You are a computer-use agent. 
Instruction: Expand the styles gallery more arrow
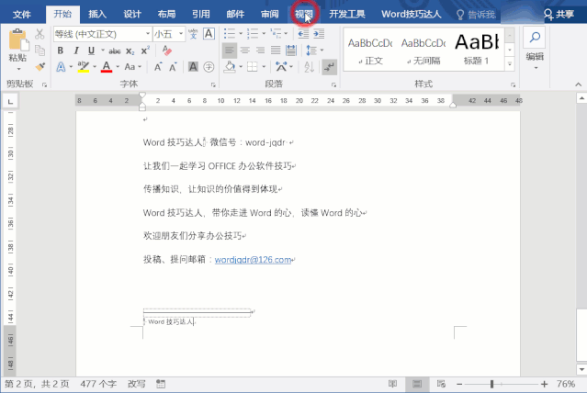[x=510, y=64]
